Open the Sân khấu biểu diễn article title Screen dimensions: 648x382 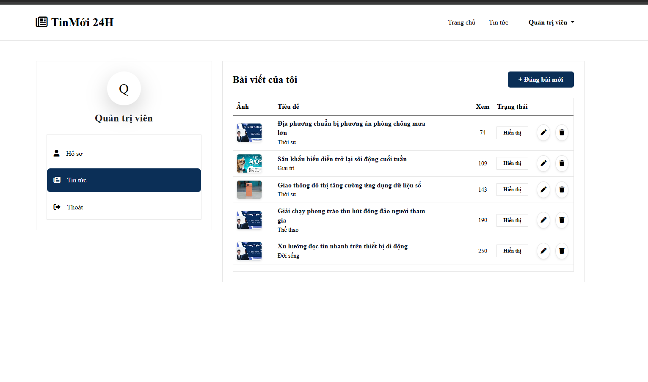tap(342, 159)
